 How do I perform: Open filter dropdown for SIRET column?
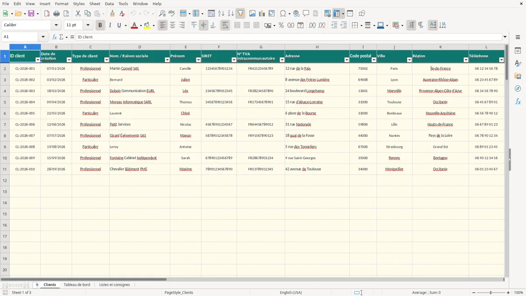(x=234, y=60)
